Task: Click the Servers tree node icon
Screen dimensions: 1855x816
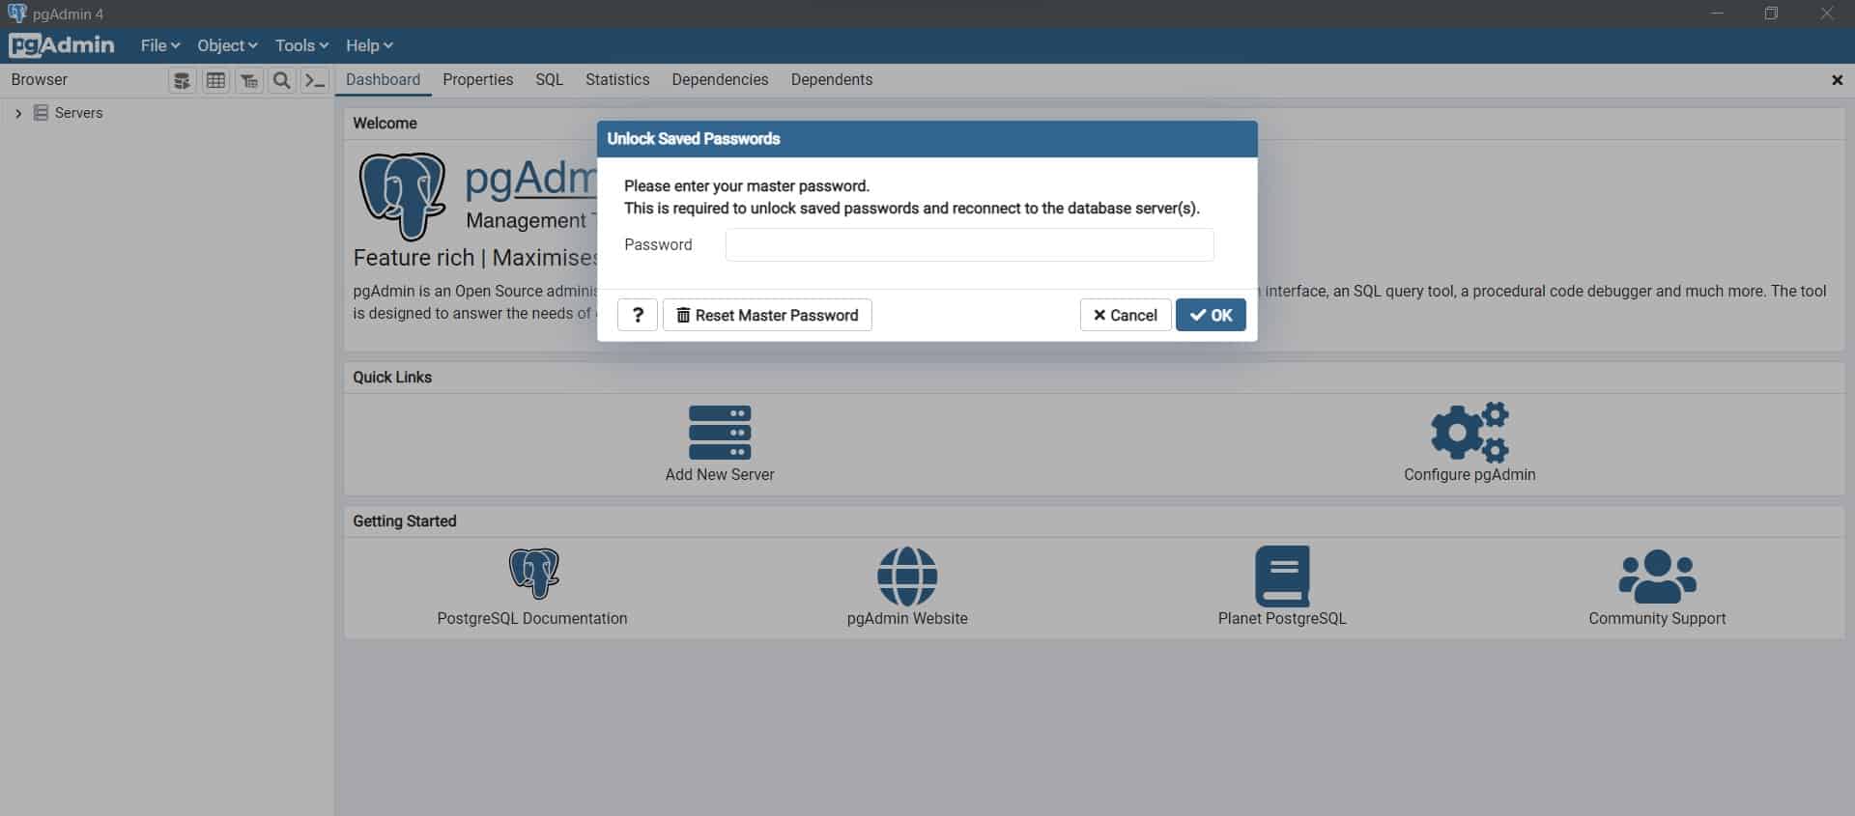Action: (x=41, y=113)
